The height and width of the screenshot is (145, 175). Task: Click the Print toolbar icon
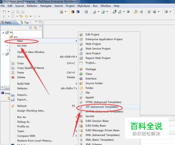pos(23,12)
